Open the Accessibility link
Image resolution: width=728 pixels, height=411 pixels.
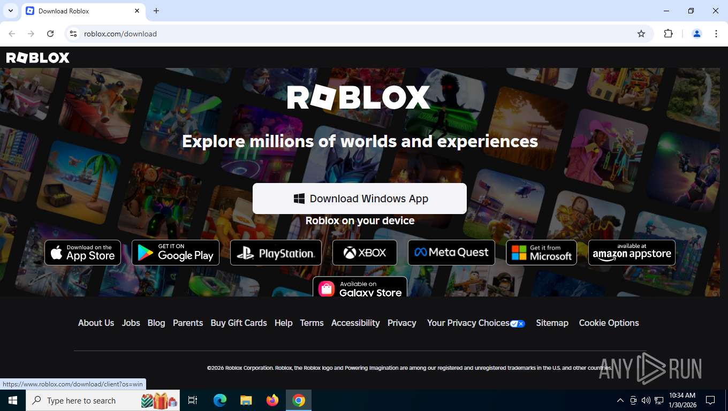[x=355, y=323]
